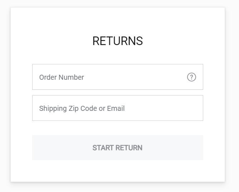The height and width of the screenshot is (192, 239).
Task: Focus the Shipping Zip Code or Email field
Action: pos(117,108)
